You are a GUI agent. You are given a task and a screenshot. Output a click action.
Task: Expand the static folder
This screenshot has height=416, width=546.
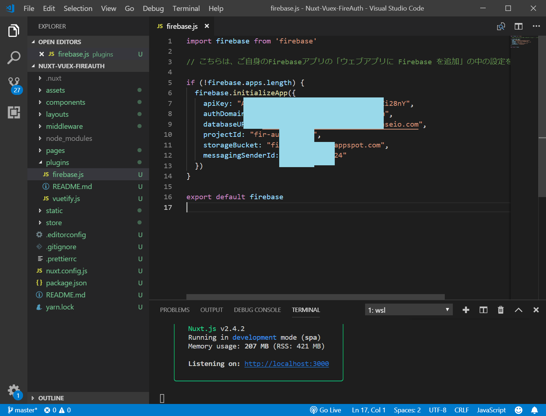pos(88,211)
